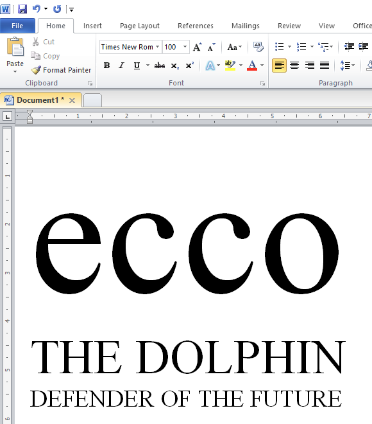Screen dimensions: 372x424
Task: Switch to the Home tab
Action: 56,26
